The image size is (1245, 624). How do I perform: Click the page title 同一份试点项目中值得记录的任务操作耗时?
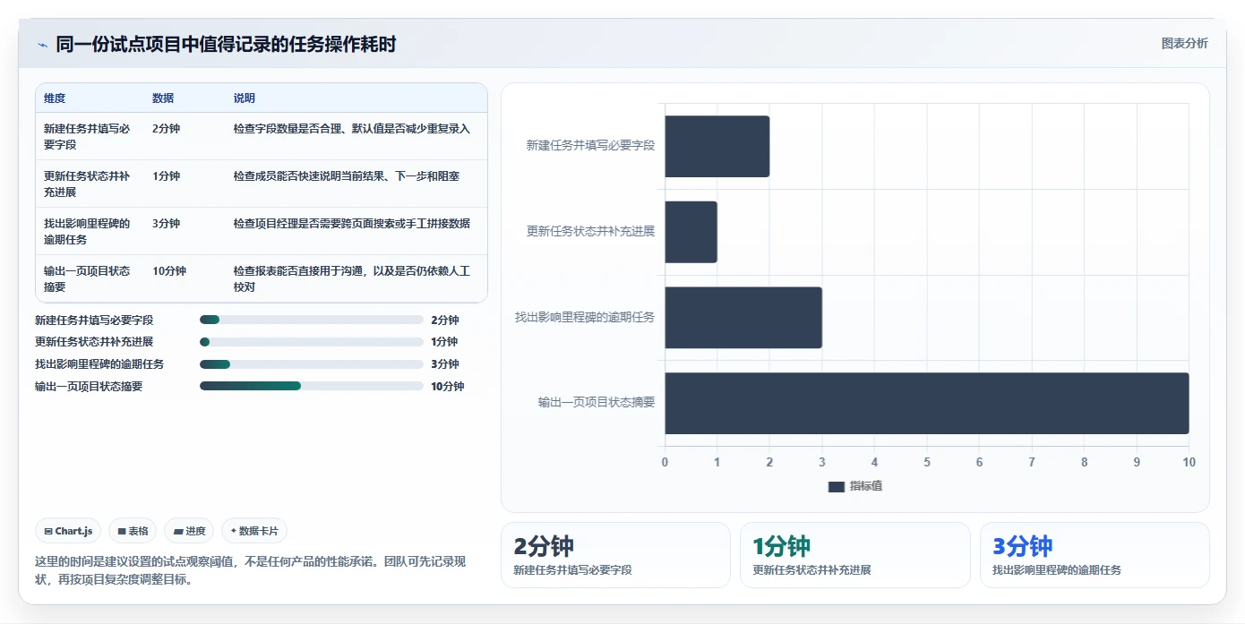[x=226, y=44]
